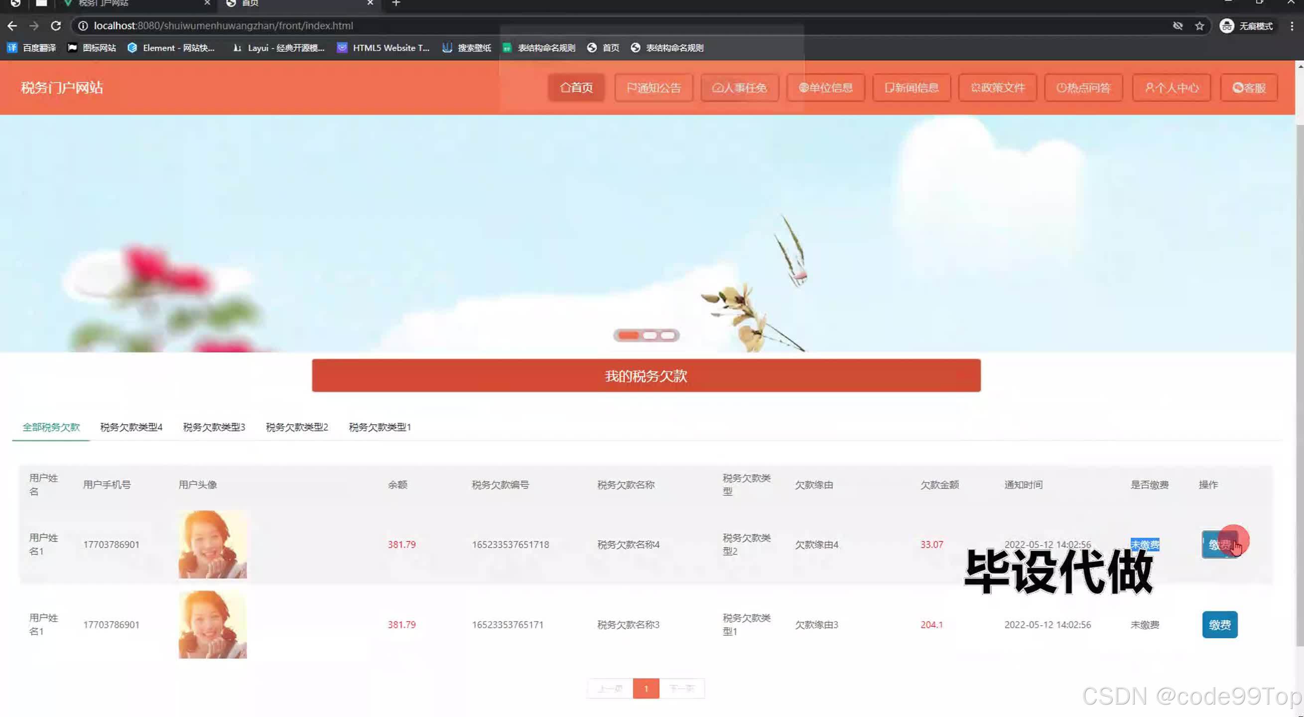Click the first user avatar photo
This screenshot has width=1304, height=717.
[x=212, y=544]
